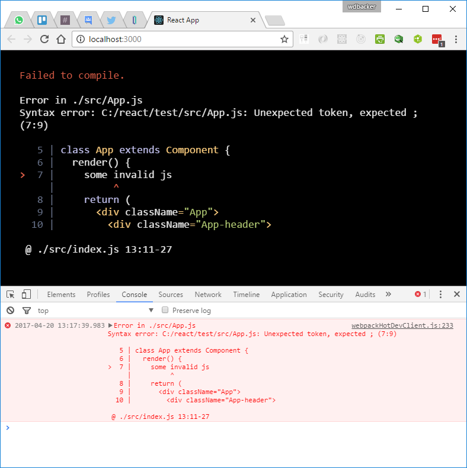Reload the localhost page
The image size is (467, 468).
tap(44, 39)
